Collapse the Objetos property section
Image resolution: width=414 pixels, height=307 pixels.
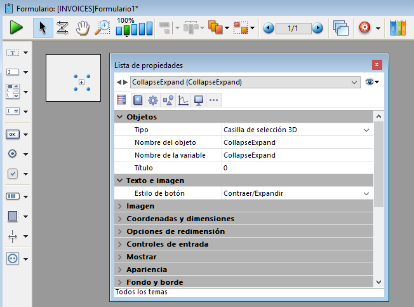tap(121, 117)
